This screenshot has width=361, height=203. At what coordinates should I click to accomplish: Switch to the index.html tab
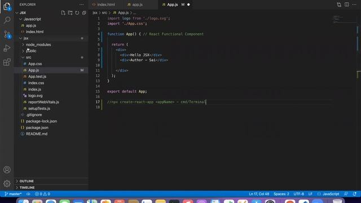click(x=106, y=5)
